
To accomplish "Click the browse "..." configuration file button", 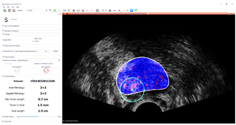I will pyautogui.click(x=49, y=51).
